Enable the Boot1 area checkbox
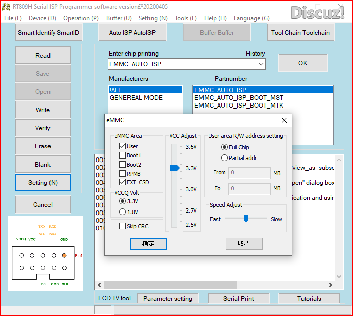Viewport: 353px width, 316px height. coord(123,155)
